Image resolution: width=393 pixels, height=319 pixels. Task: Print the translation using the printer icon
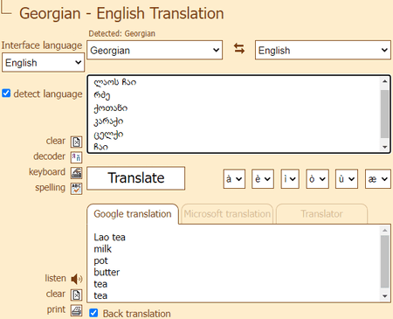(76, 310)
